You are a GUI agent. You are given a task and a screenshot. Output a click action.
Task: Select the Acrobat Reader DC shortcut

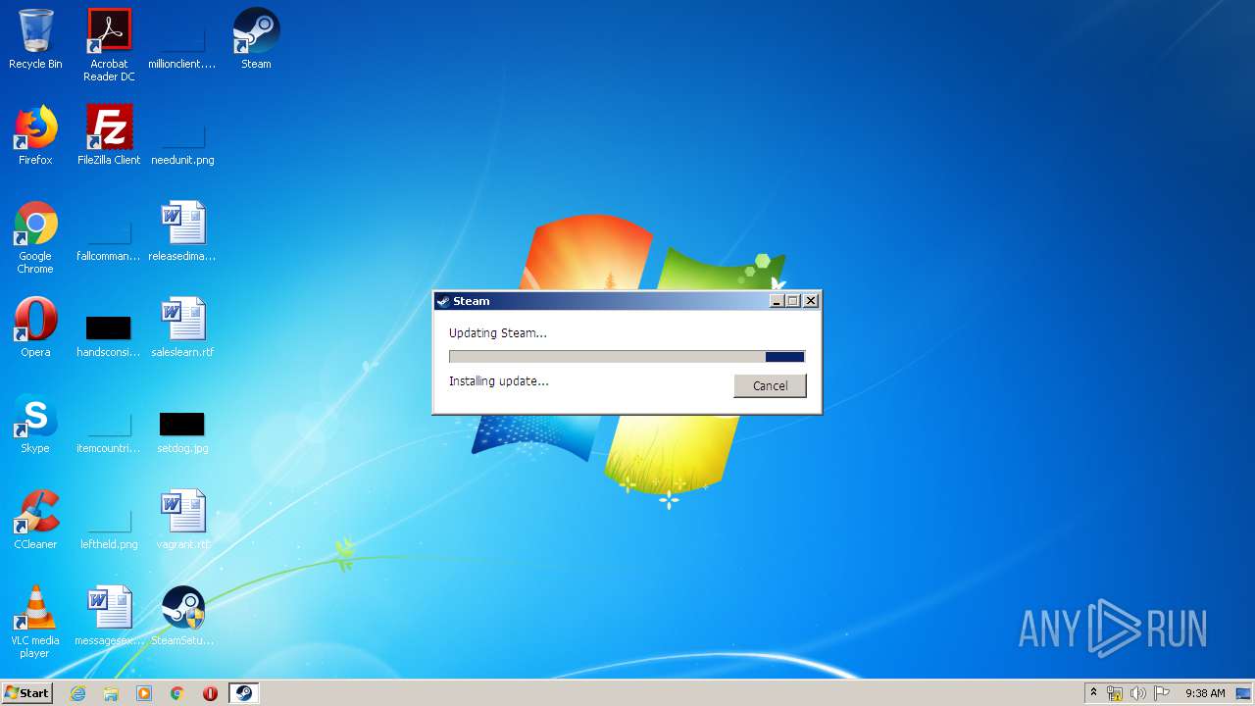tap(109, 45)
